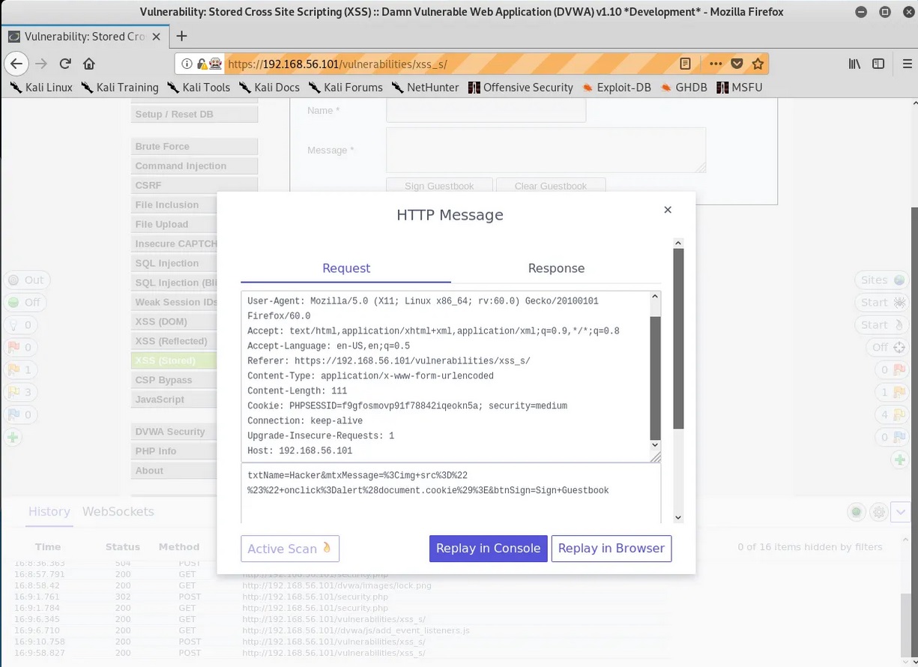Switch to the Request tab
The height and width of the screenshot is (667, 918).
click(x=346, y=268)
